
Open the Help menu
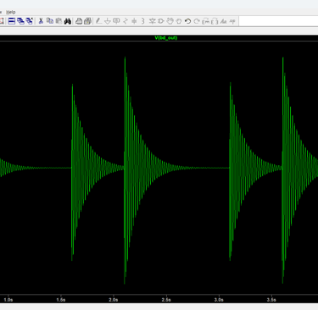[11, 12]
